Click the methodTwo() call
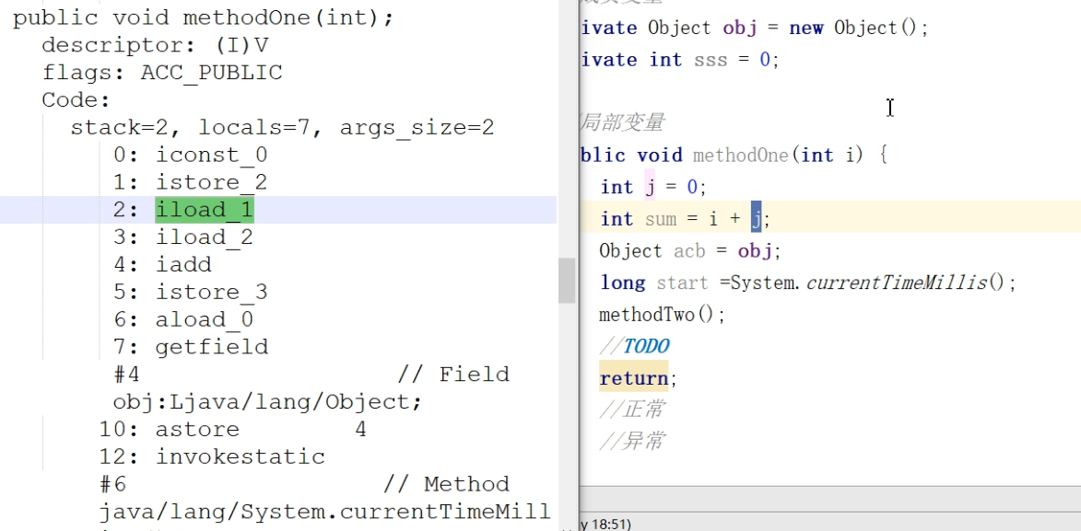Viewport: 1081px width, 531px height. point(662,315)
